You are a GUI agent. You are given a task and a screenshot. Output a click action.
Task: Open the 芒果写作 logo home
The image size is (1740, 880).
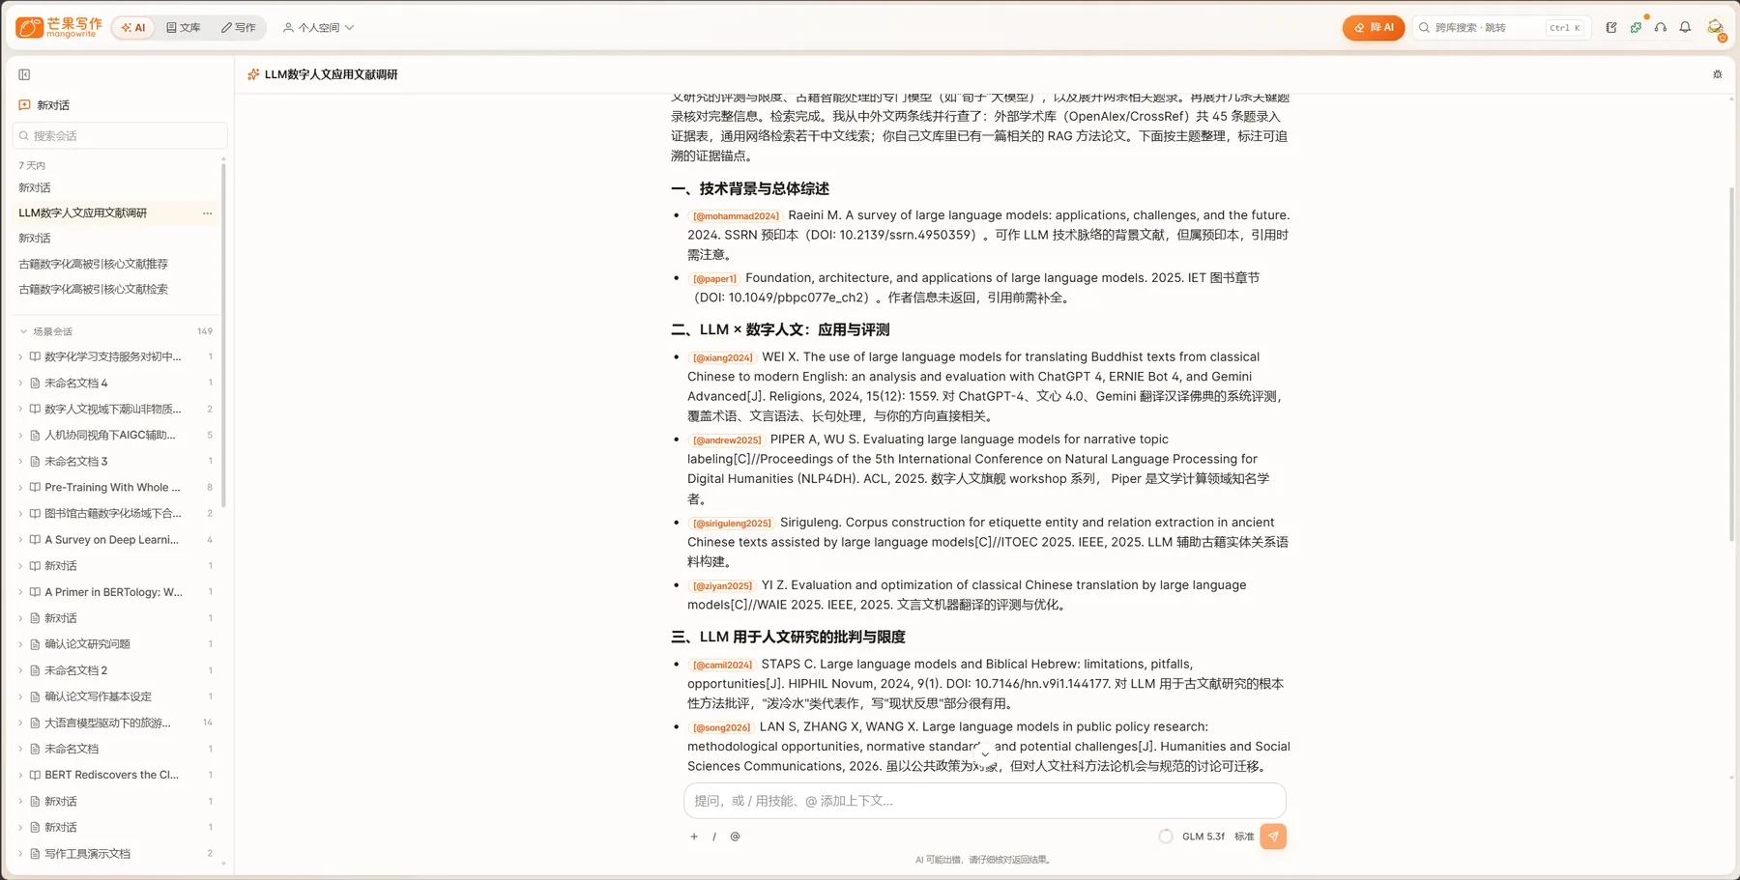click(58, 27)
